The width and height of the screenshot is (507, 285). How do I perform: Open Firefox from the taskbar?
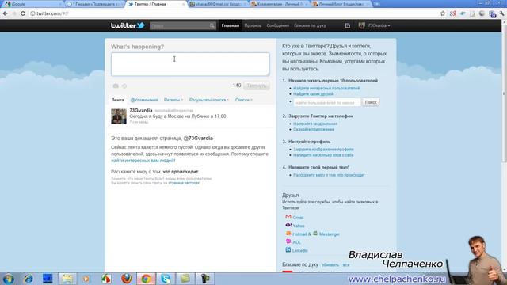pos(127,279)
